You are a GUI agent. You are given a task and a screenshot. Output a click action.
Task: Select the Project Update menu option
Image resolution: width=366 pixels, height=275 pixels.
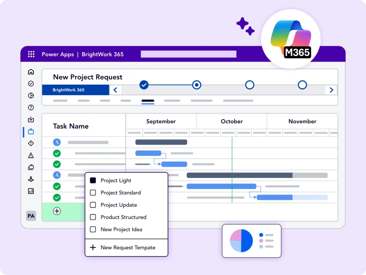pyautogui.click(x=119, y=205)
